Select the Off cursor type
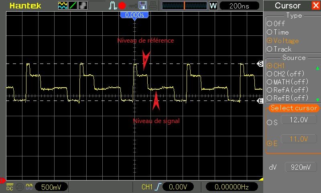This screenshot has height=193, width=321. point(276,24)
